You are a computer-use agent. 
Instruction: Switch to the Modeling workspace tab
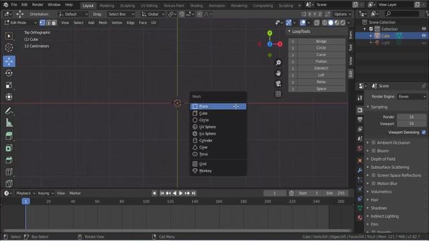(x=107, y=5)
